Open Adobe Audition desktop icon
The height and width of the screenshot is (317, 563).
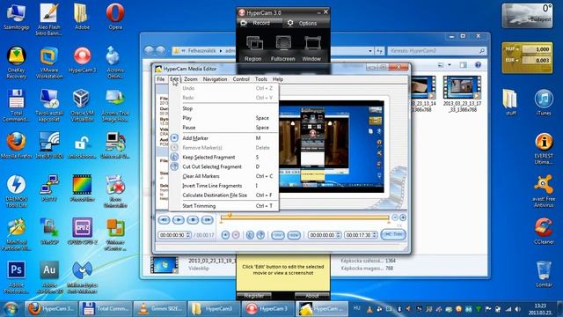click(x=49, y=277)
